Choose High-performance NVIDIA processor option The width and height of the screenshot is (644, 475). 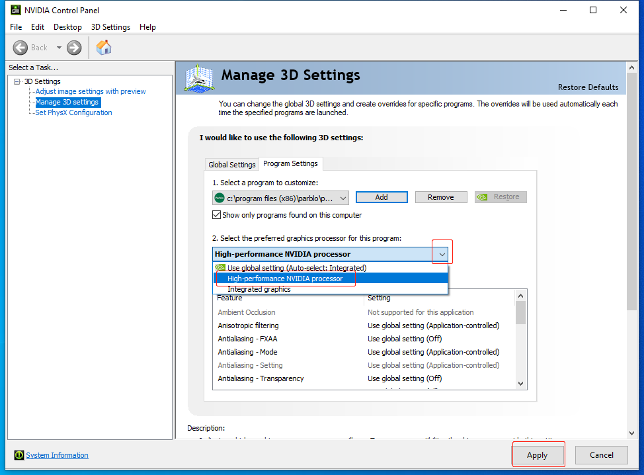click(331, 279)
